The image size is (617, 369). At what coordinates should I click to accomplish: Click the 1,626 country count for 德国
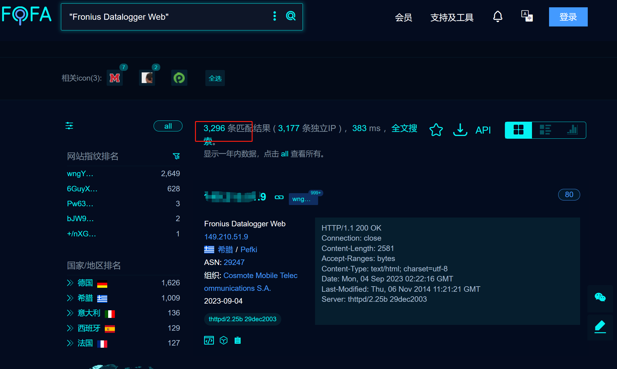click(x=170, y=283)
